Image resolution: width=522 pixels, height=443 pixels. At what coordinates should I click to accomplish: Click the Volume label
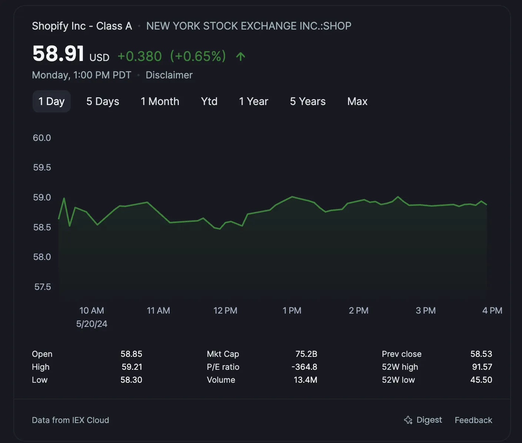click(x=221, y=380)
